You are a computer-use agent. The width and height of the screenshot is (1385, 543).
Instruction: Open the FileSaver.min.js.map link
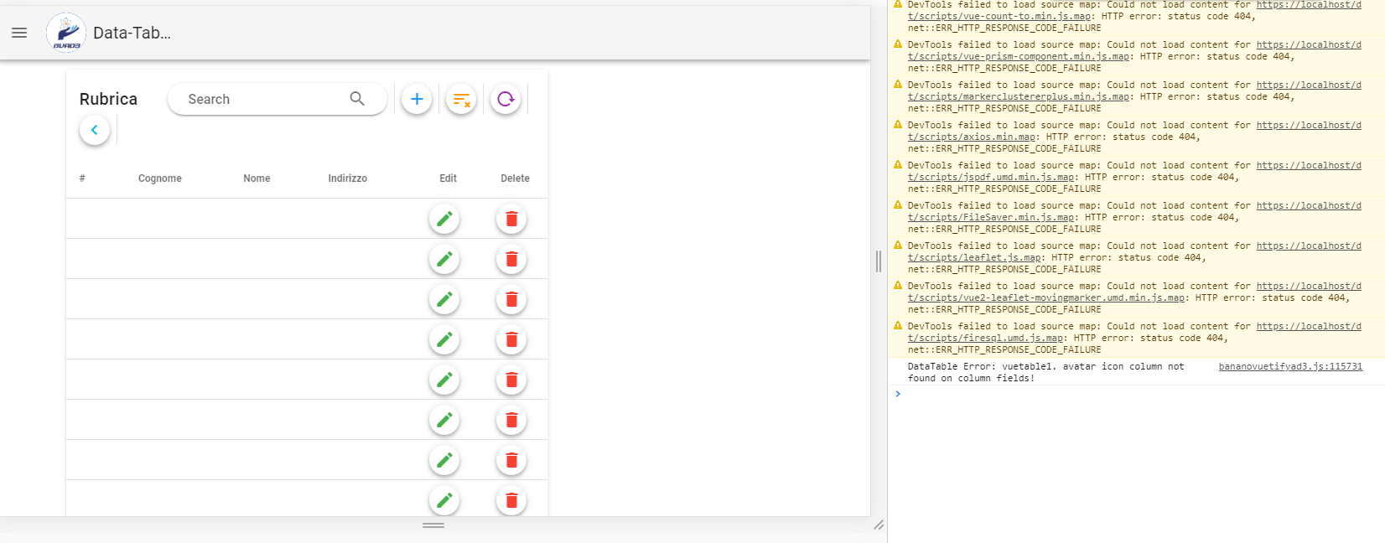click(x=991, y=217)
